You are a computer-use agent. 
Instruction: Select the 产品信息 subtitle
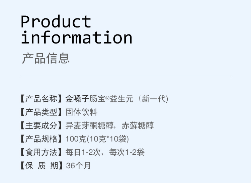point(46,58)
